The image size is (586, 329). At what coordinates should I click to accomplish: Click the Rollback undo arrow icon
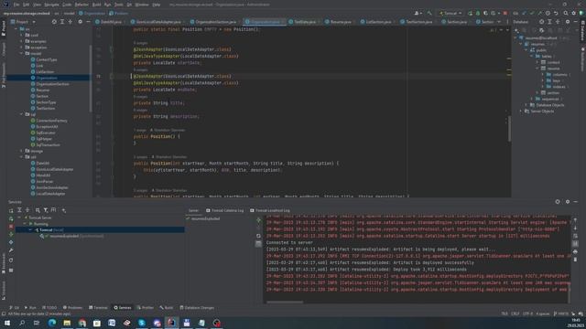pos(556,13)
